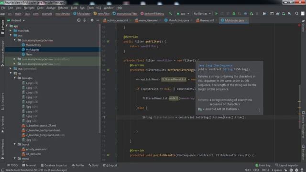Screen dimensions: 306x172
Task: Click the red error indicator atop editor scrollbar
Action: pos(299,25)
